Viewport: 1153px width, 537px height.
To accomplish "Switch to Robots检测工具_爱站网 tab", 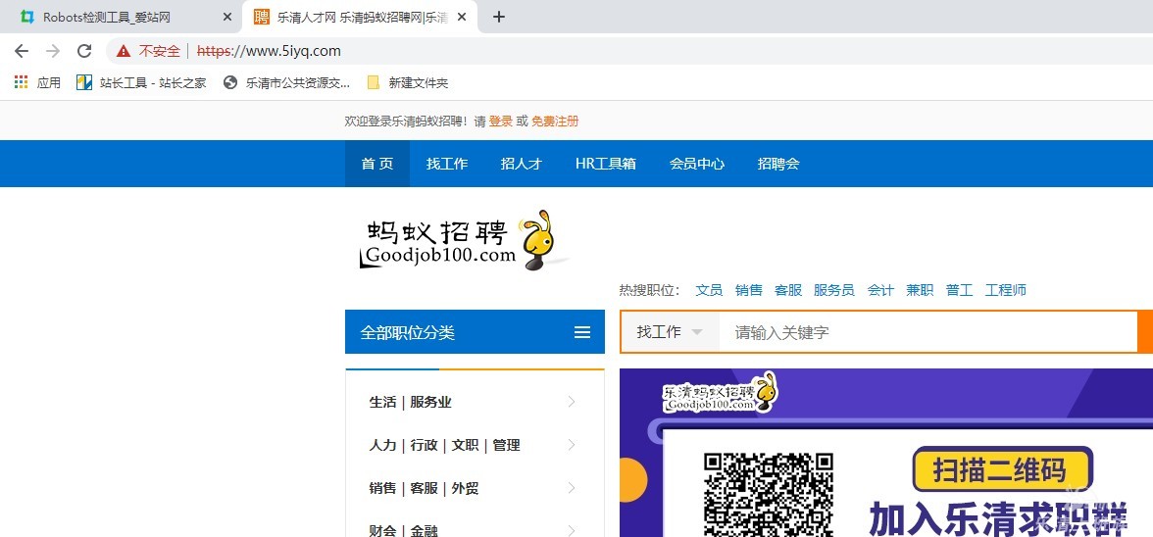I will [x=122, y=16].
